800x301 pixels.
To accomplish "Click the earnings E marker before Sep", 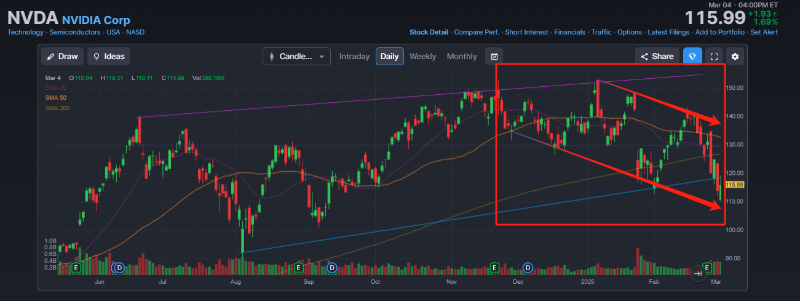I will coord(298,268).
